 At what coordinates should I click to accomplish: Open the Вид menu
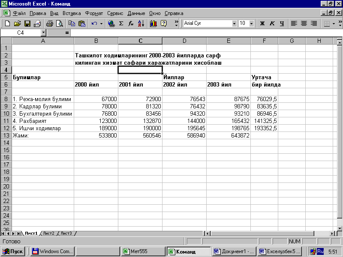coord(54,13)
